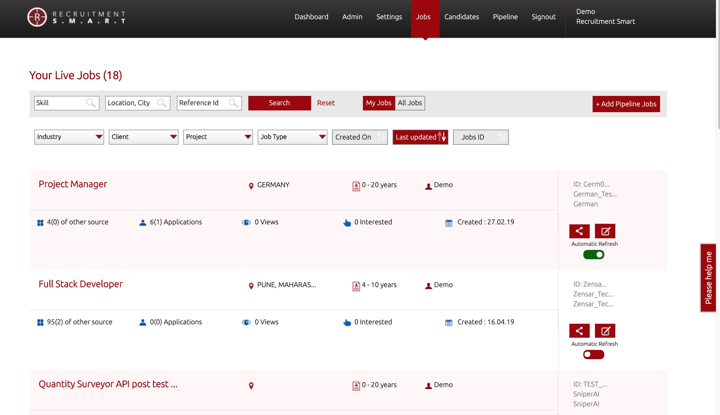Click the Skill field search magnifier

(91, 103)
